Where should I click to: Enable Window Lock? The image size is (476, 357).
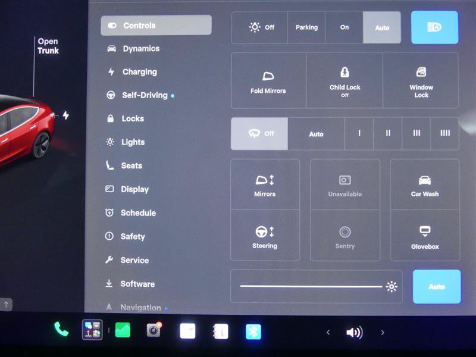pyautogui.click(x=421, y=80)
